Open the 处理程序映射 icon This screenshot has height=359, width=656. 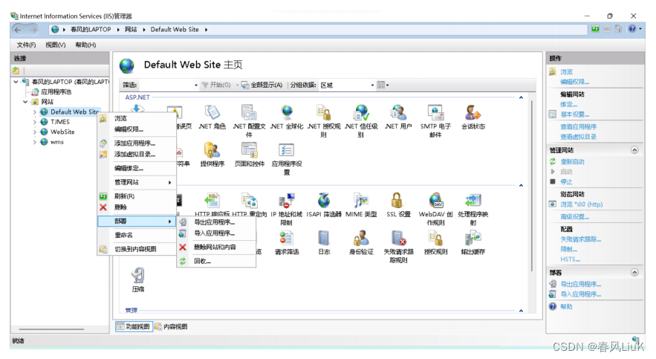point(473,209)
